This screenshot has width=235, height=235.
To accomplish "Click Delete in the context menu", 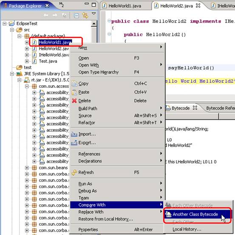I will (117, 101).
